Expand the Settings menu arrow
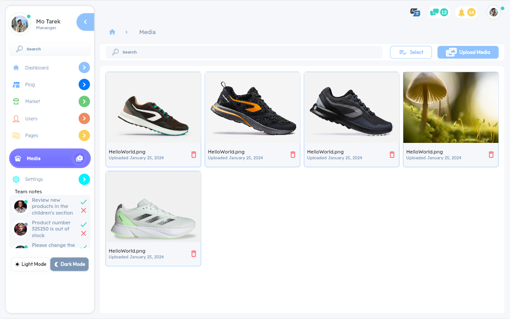This screenshot has width=510, height=319. click(x=84, y=179)
